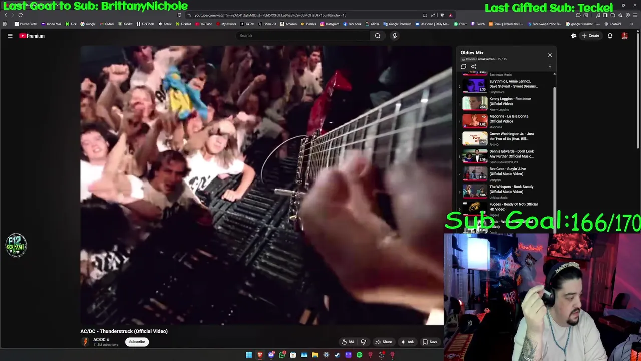
Task: Subscribe to the AC/DC channel
Action: pyautogui.click(x=137, y=342)
